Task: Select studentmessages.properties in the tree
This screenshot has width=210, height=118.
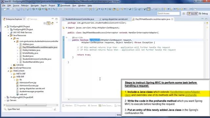Action: [x=31, y=91]
